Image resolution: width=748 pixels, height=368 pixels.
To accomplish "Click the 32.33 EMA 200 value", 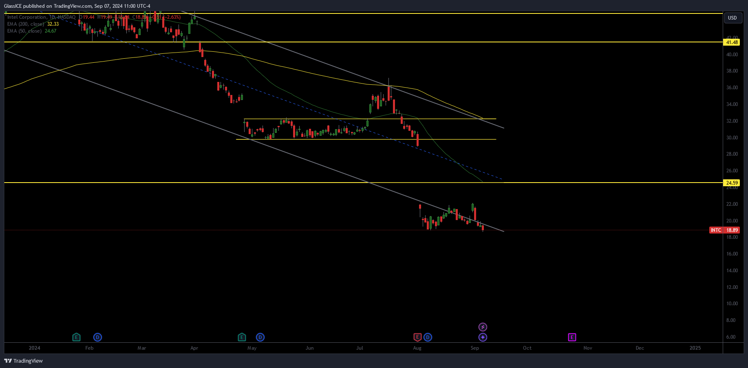I will coord(53,24).
